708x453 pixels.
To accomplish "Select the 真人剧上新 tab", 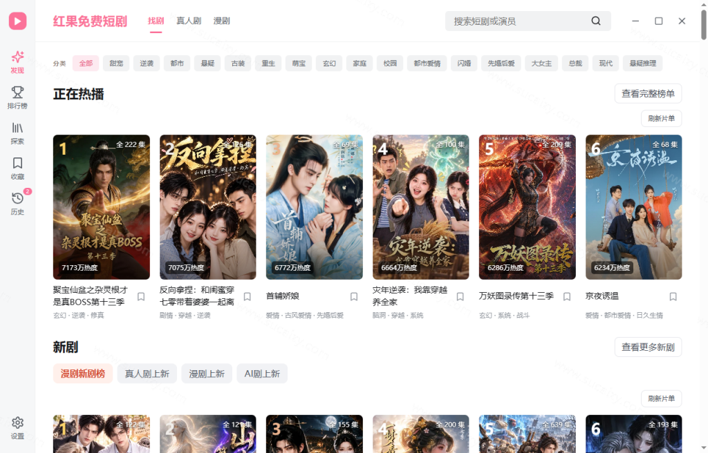I will (147, 374).
